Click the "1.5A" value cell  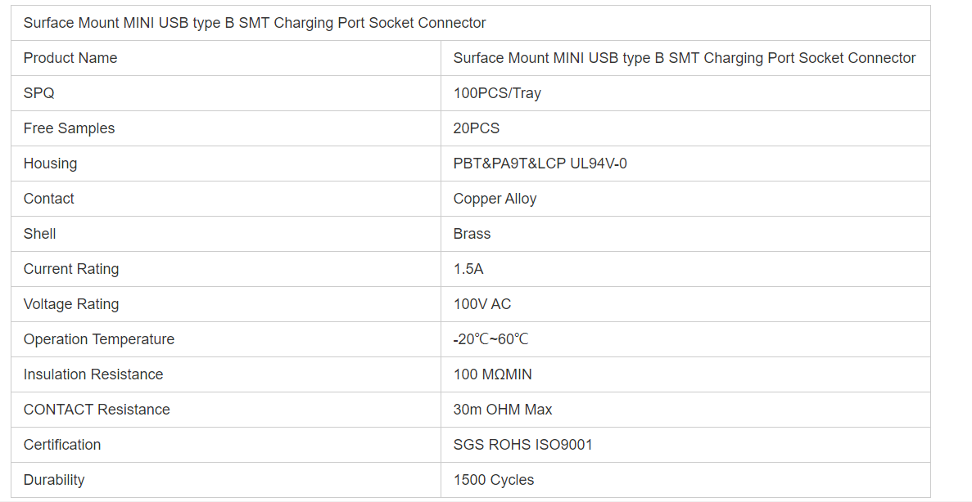tap(468, 269)
